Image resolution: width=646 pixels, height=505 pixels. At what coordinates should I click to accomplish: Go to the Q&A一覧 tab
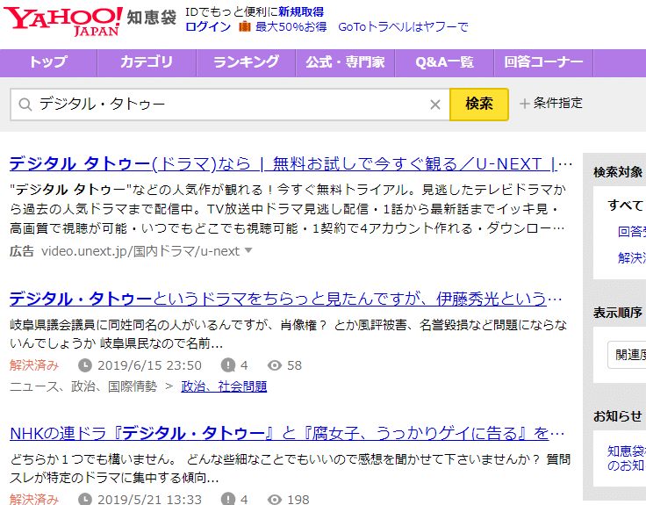click(444, 62)
